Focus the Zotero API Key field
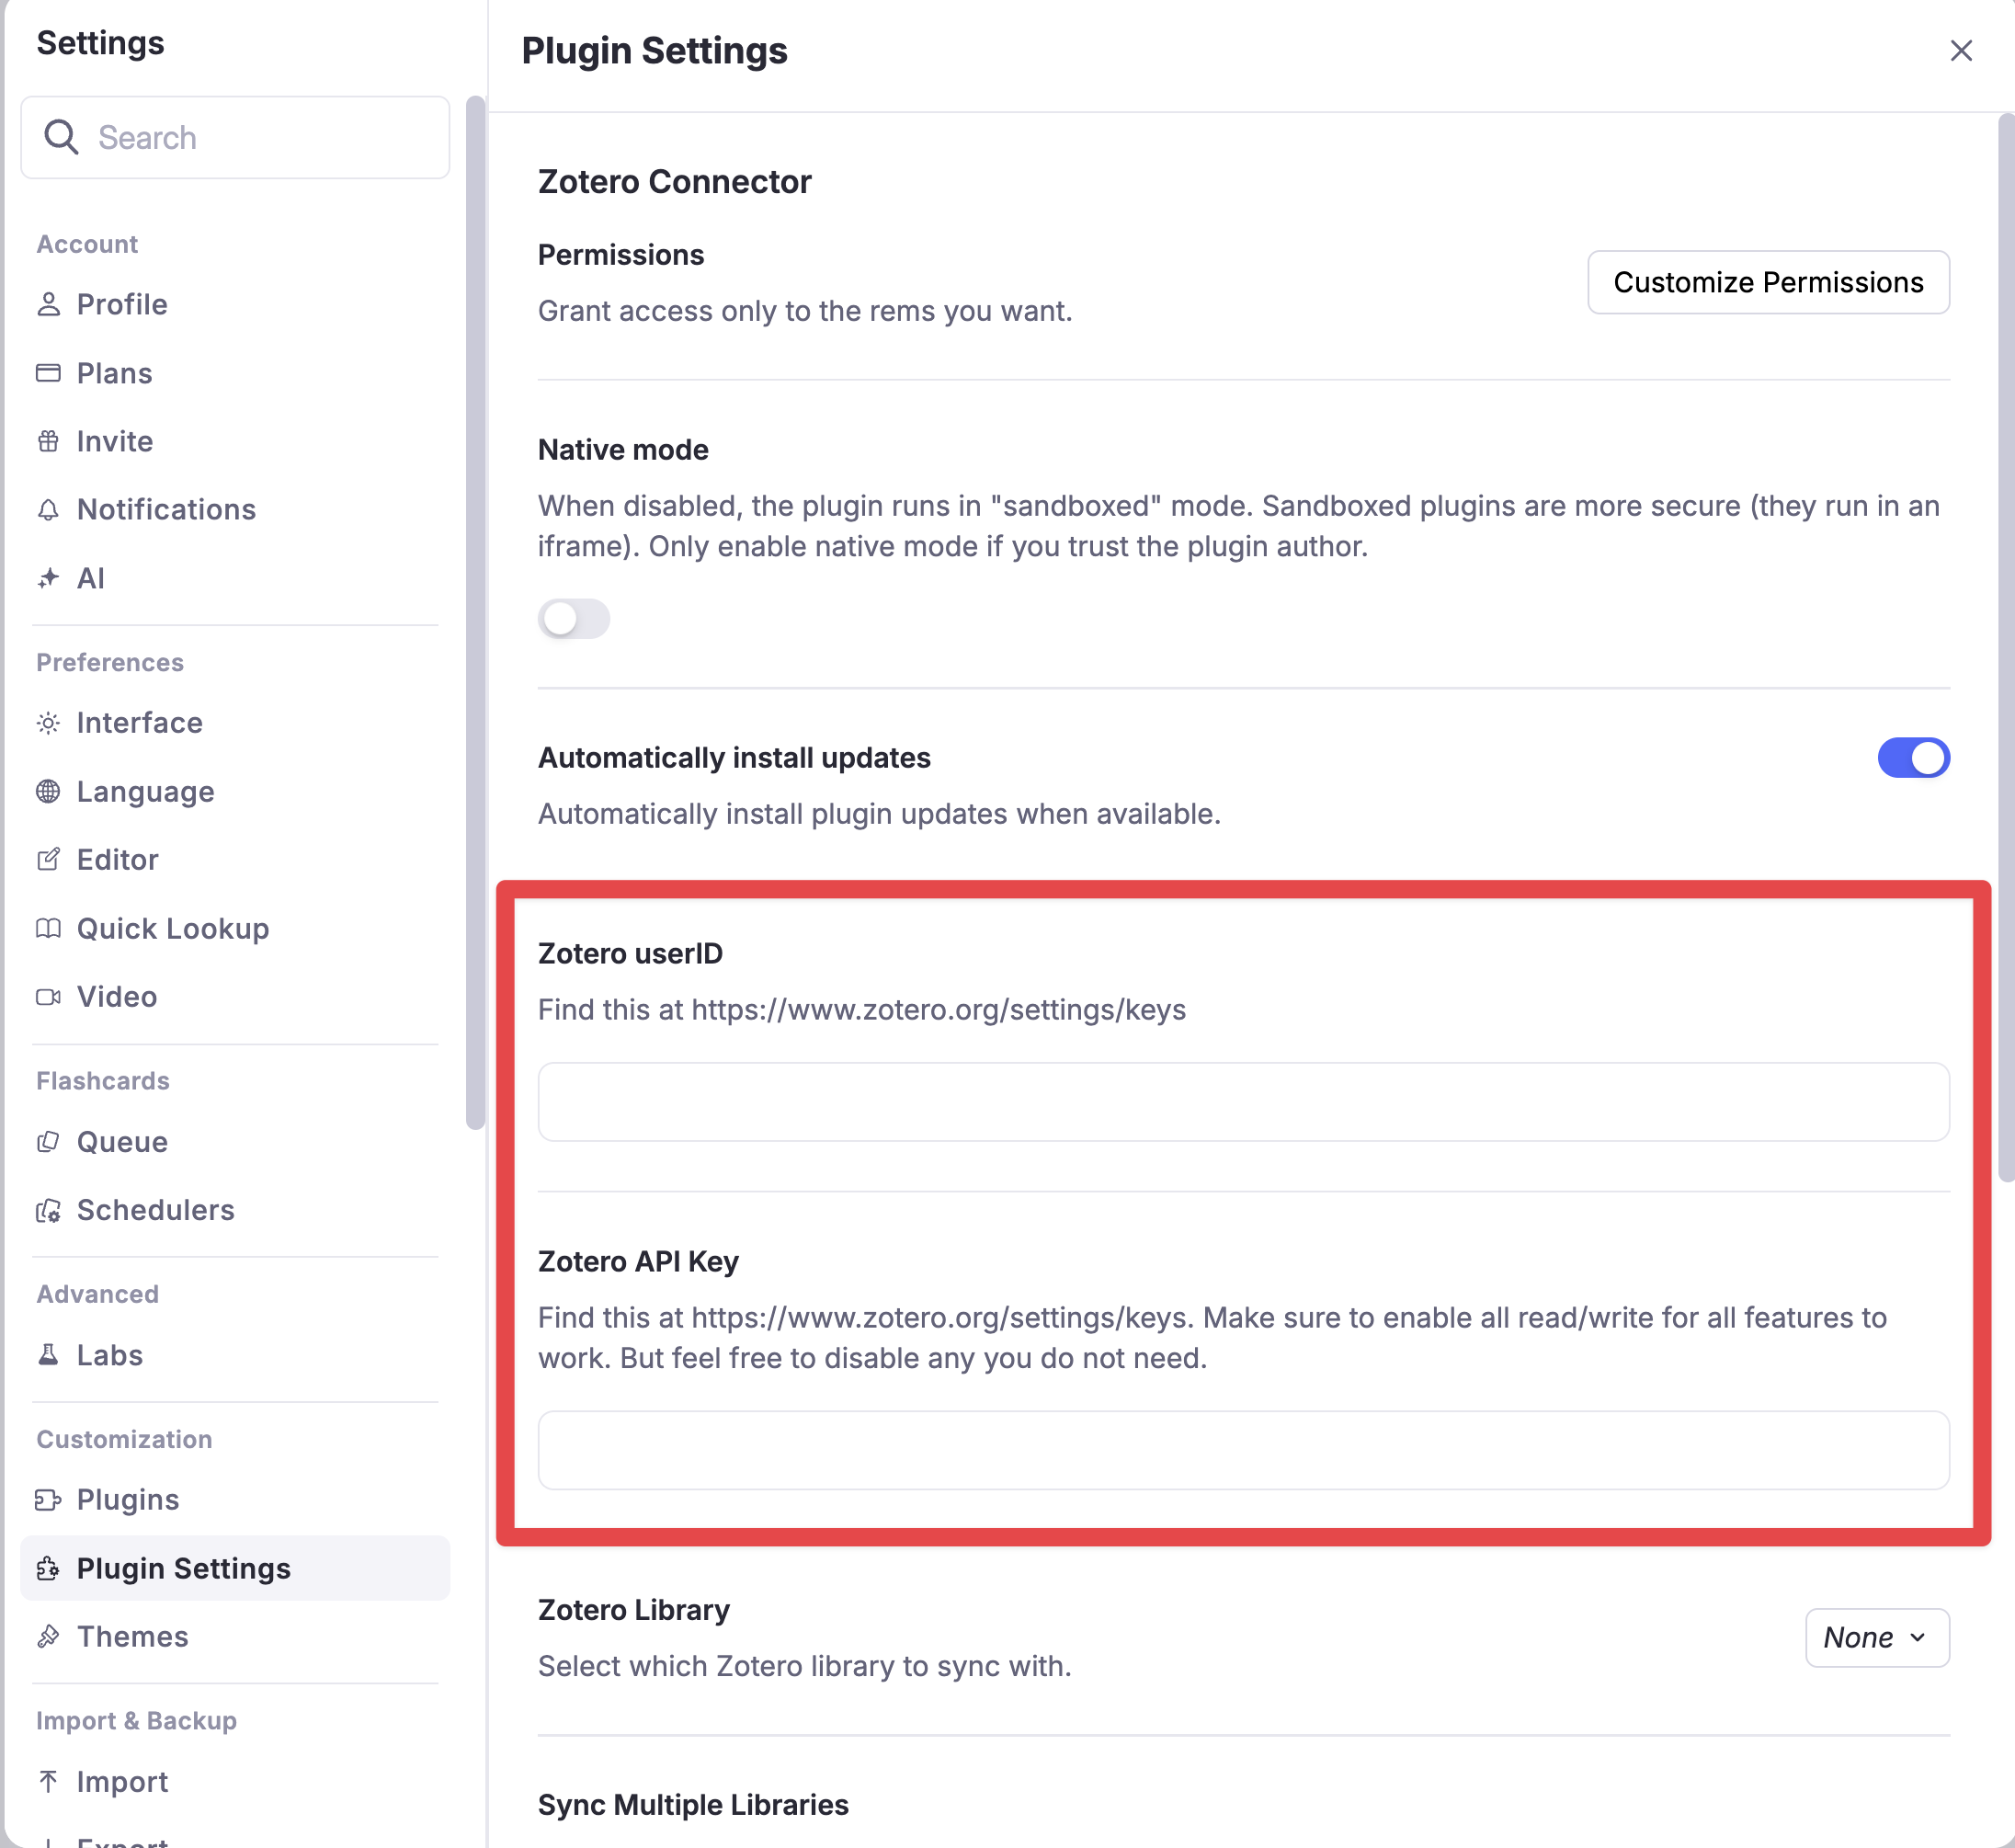Viewport: 2015px width, 1848px height. tap(1242, 1449)
